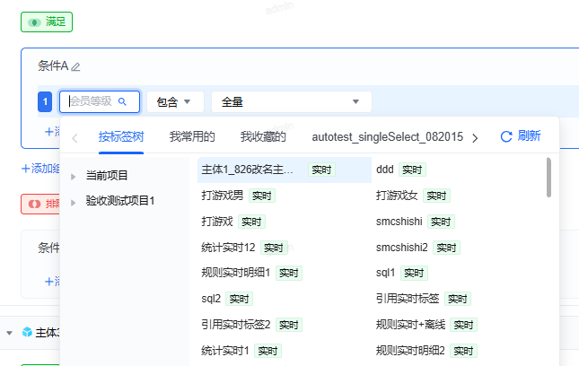Collapse the 主体 section triangle
Viewport: 579px width, 366px height.
pyautogui.click(x=9, y=333)
